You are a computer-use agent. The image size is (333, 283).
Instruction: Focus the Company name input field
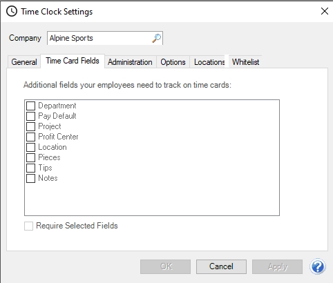(x=99, y=38)
